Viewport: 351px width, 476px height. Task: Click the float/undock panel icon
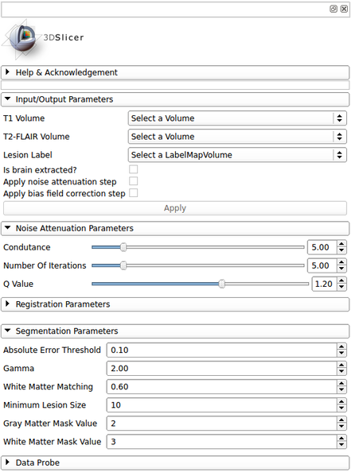(x=333, y=9)
